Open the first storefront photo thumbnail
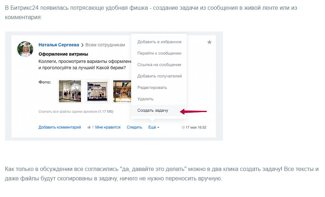This screenshot has width=325, height=197. [x=70, y=91]
